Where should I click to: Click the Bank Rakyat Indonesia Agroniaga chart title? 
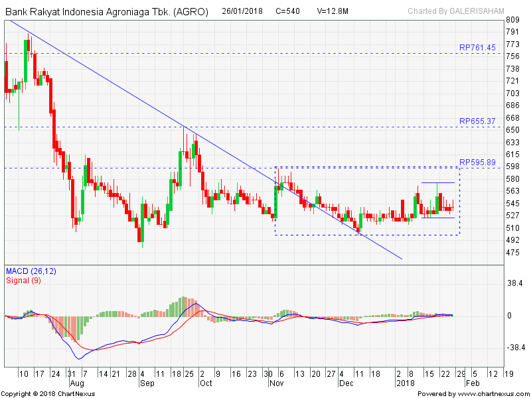point(106,11)
